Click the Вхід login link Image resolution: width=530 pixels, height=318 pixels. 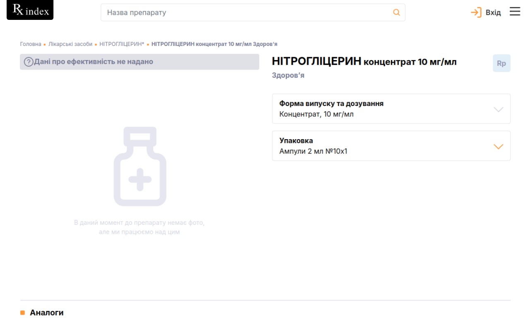(493, 12)
